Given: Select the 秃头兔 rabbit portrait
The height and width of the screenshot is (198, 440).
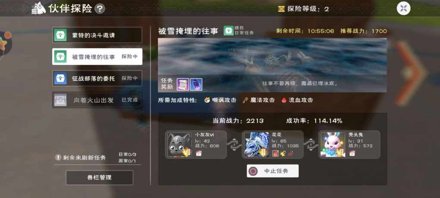Looking at the screenshot, I should point(333,145).
